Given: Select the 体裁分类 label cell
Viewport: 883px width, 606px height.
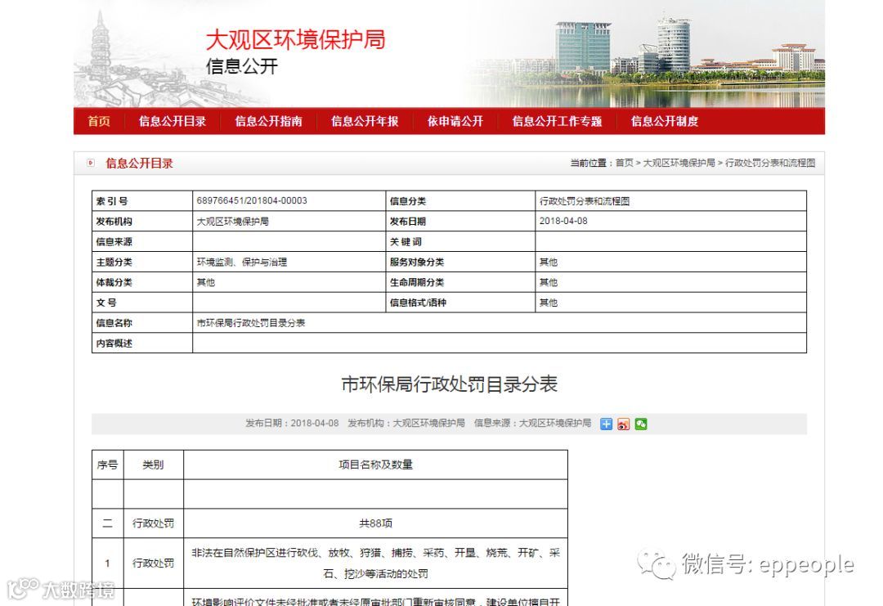Looking at the screenshot, I should point(142,282).
